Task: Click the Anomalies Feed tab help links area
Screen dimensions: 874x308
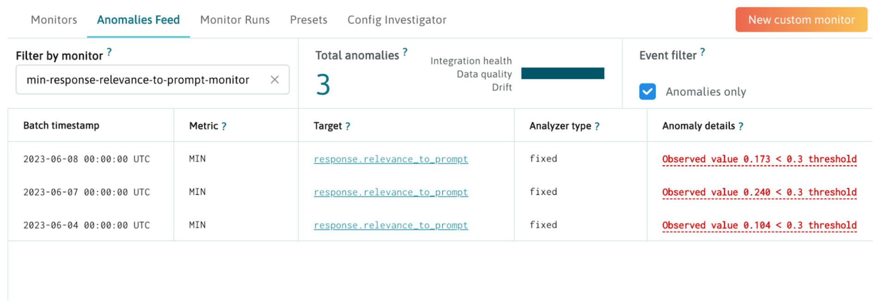Action: pos(138,19)
